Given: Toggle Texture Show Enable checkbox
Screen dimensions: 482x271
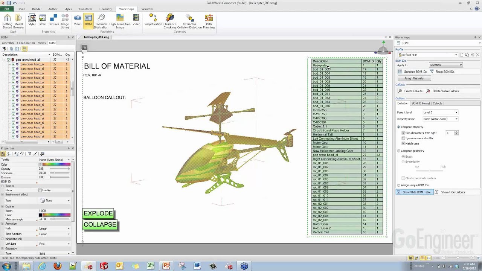Looking at the screenshot, I should 40,190.
